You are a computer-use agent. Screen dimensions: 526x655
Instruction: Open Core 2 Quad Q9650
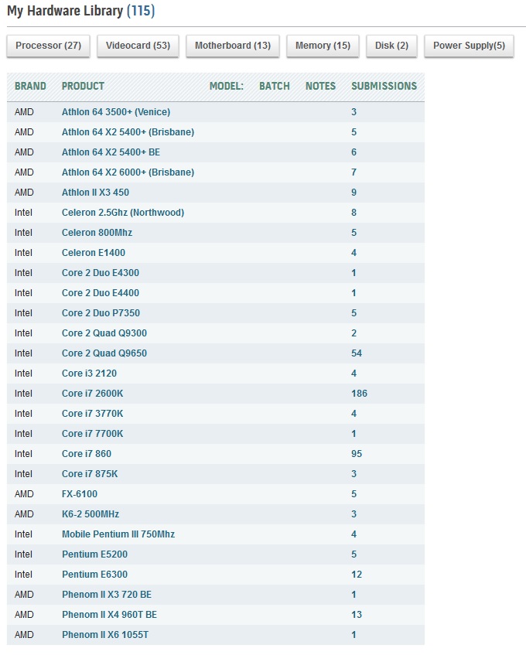click(104, 353)
